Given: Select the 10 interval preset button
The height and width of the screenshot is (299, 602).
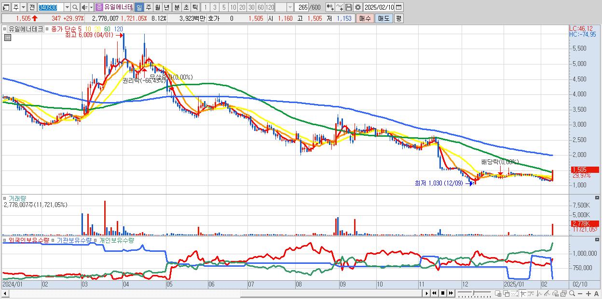Looking at the screenshot, I should pos(233,7).
